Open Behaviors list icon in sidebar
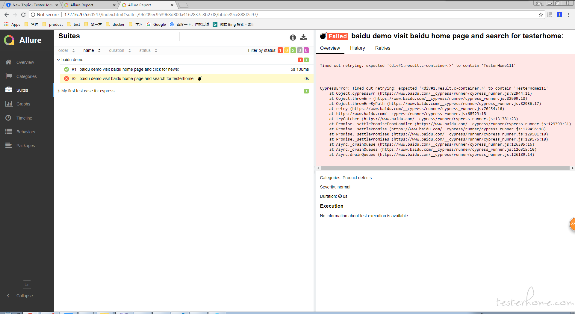Screen dimensions: 575x314 coord(9,132)
